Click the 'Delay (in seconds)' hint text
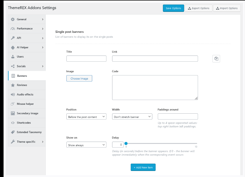Screen dimensions: 245x177 (153, 153)
